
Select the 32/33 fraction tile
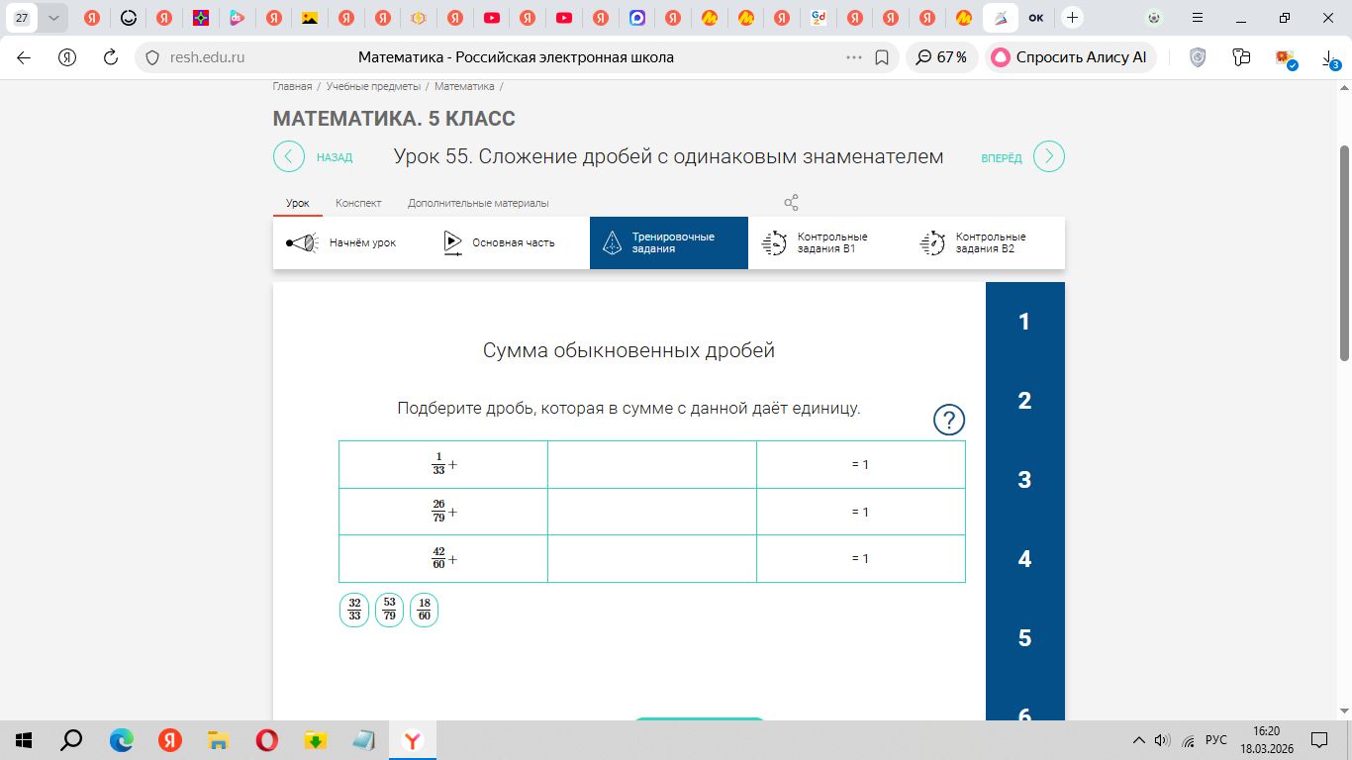point(354,610)
